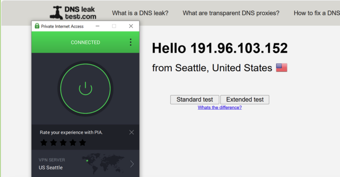340x177 pixels.
Task: Rate PIA one star
Action: pyautogui.click(x=44, y=143)
